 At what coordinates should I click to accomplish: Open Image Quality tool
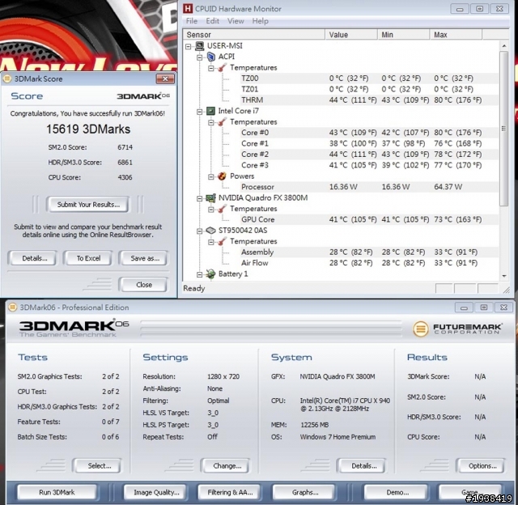point(155,492)
